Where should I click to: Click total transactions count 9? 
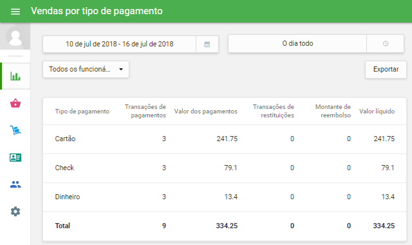(164, 226)
